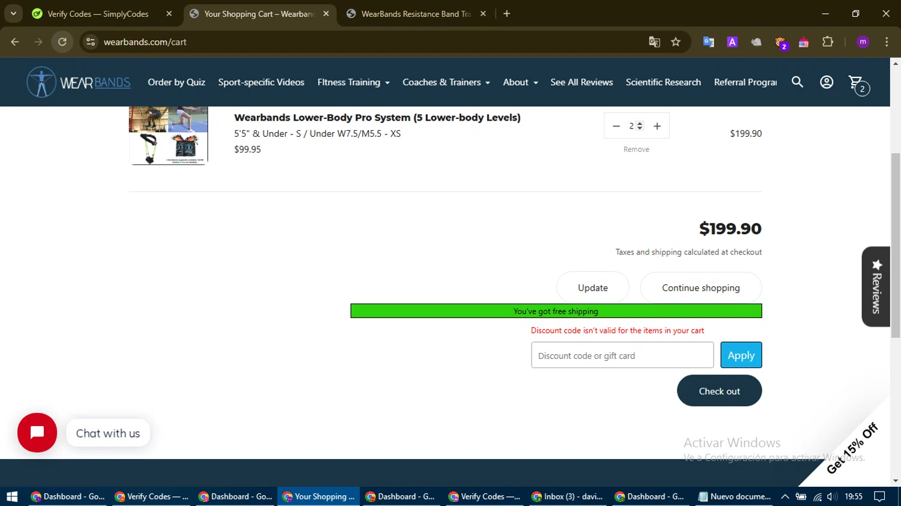The width and height of the screenshot is (901, 506).
Task: Open the Lower-Body Pro System product title
Action: pos(377,118)
